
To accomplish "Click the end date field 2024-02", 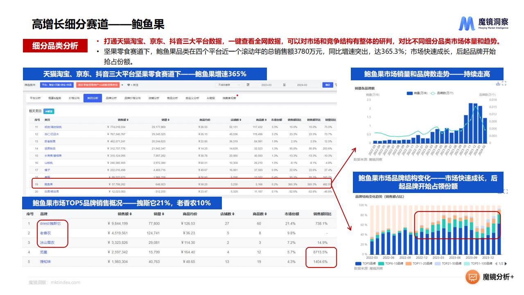I will pos(302,85).
